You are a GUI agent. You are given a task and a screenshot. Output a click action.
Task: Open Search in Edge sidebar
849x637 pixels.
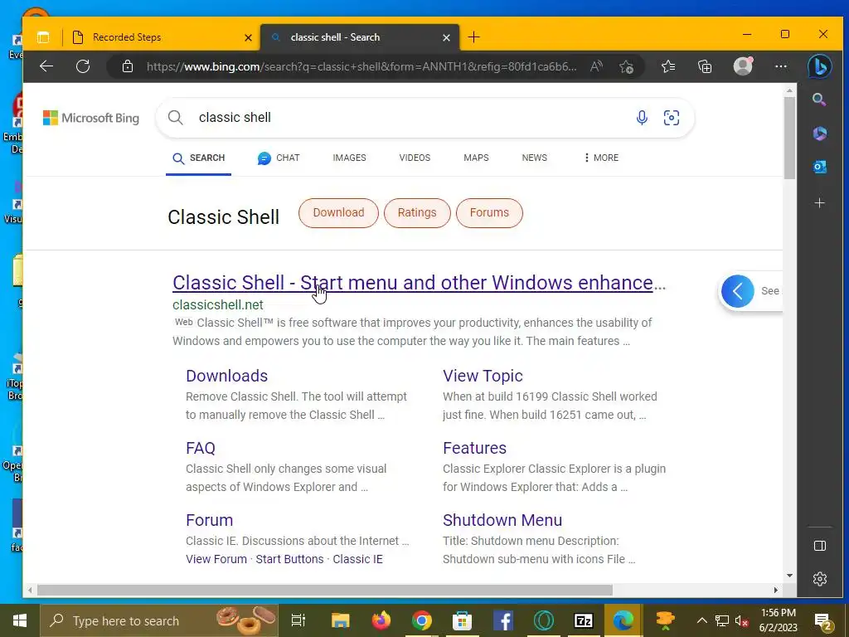tap(819, 100)
